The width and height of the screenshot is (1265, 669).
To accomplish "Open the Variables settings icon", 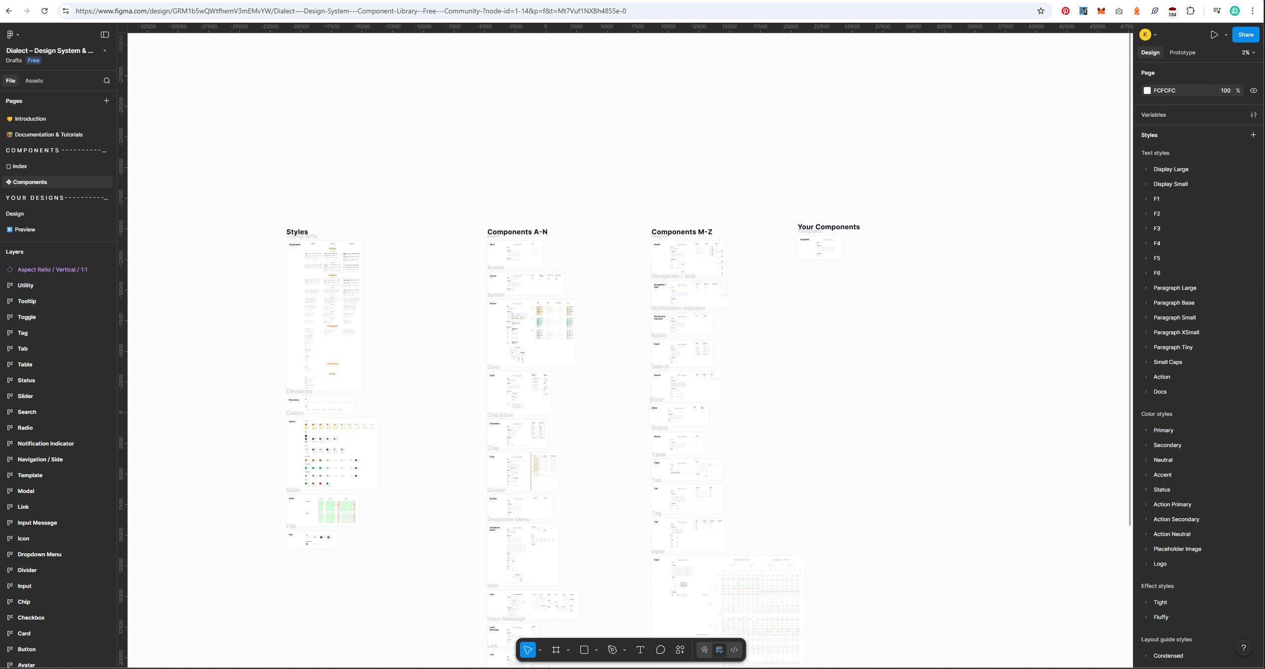I will [x=1253, y=115].
